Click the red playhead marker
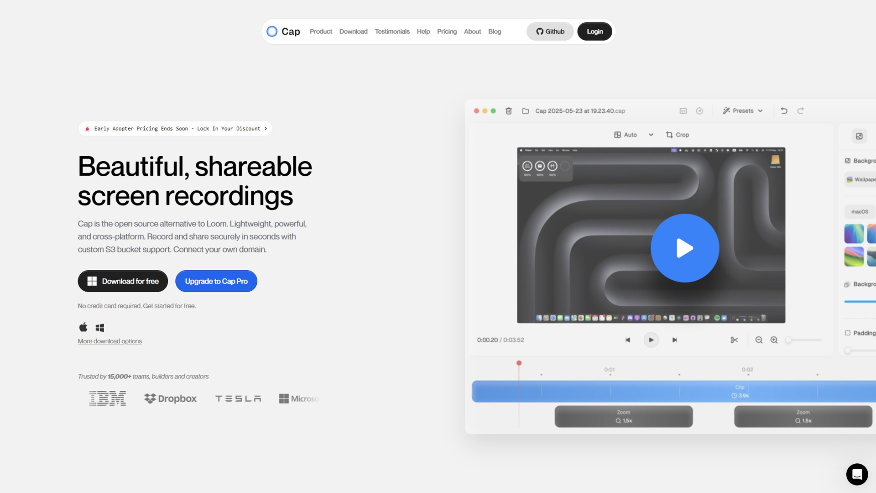This screenshot has height=493, width=876. 519,363
